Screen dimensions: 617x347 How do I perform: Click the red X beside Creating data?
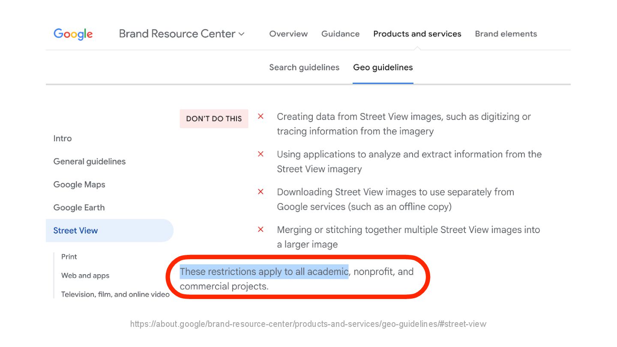coord(261,117)
